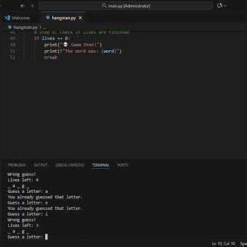Open the PROBLEMS panel tab
Screen dimensions: 247x247
click(x=17, y=165)
